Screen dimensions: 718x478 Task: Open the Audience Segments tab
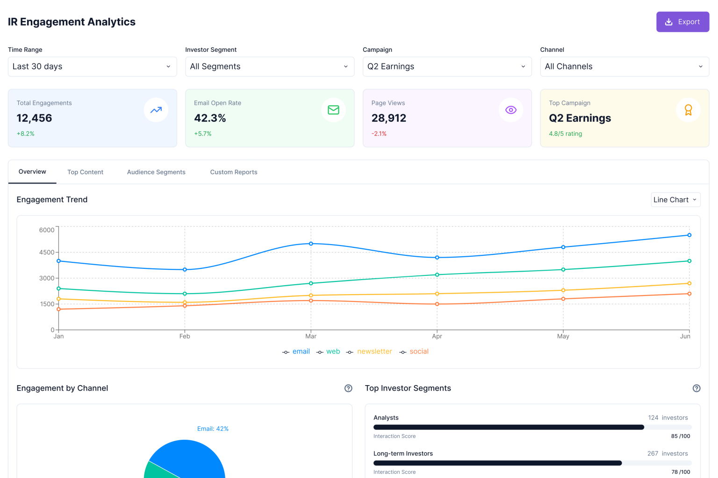pos(156,172)
